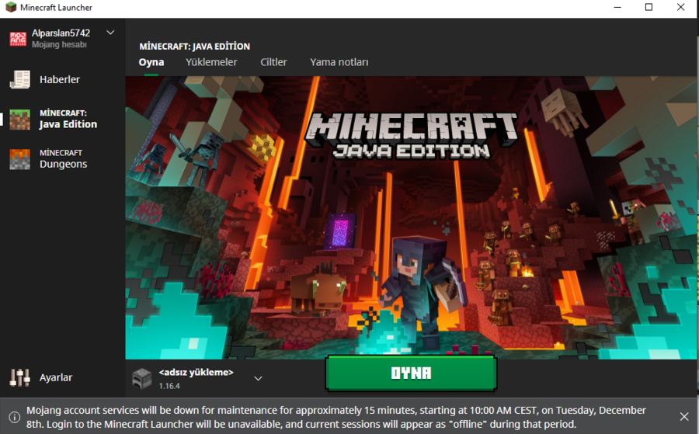699x434 pixels.
Task: Dismiss the maintenance notification banner
Action: coord(684,416)
